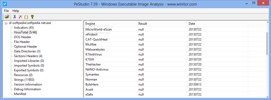Select VirusTotal (5/46) tree item

25,32
